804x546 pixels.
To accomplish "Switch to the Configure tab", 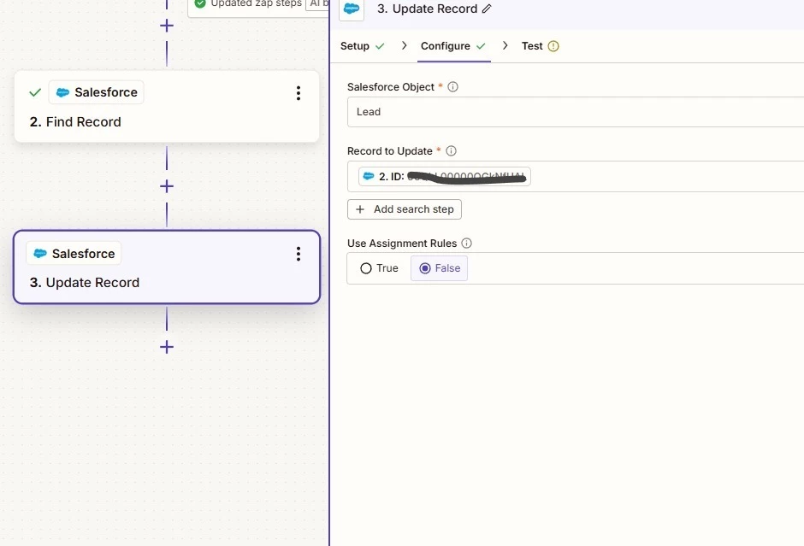I will [x=453, y=46].
